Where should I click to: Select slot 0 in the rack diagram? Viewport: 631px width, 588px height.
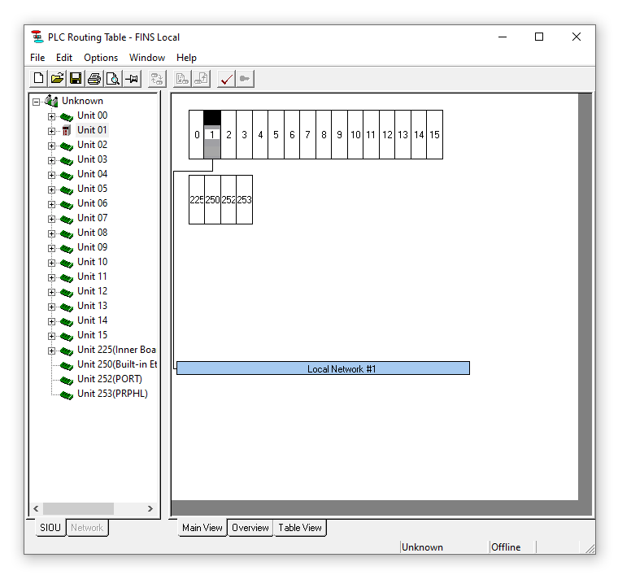(x=197, y=135)
